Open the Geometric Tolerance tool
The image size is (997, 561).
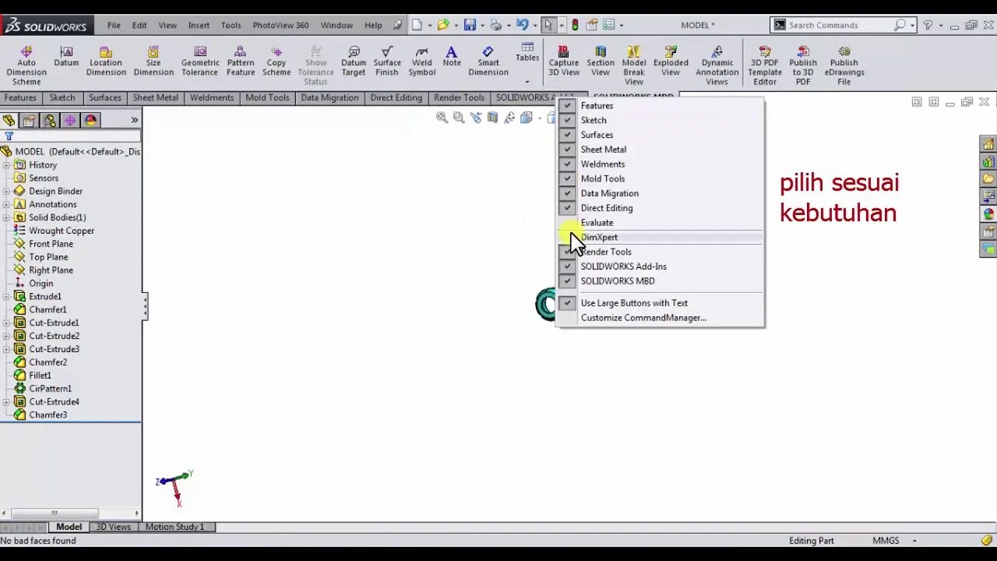pyautogui.click(x=200, y=61)
